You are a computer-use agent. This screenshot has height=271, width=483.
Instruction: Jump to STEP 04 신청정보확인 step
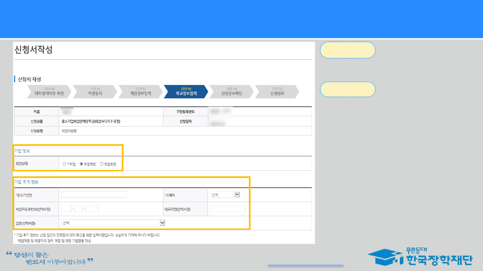[231, 92]
